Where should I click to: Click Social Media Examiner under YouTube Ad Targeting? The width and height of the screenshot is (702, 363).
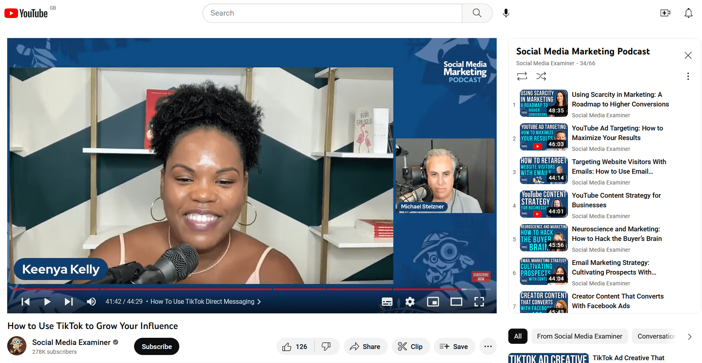(x=601, y=149)
